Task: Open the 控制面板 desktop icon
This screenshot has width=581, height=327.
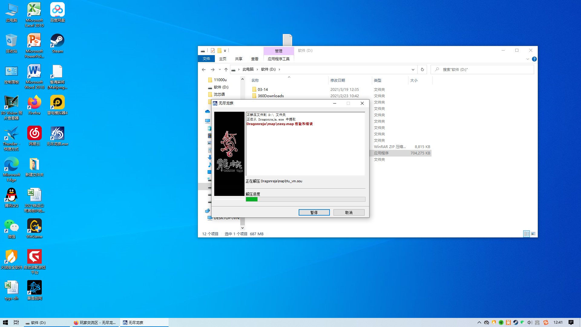Action: 11,74
